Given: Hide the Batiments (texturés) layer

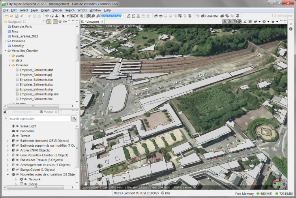Looking at the screenshot, I should point(17,141).
